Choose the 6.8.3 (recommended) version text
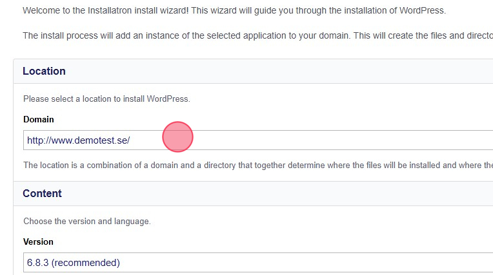This screenshot has width=493, height=275. [74, 262]
